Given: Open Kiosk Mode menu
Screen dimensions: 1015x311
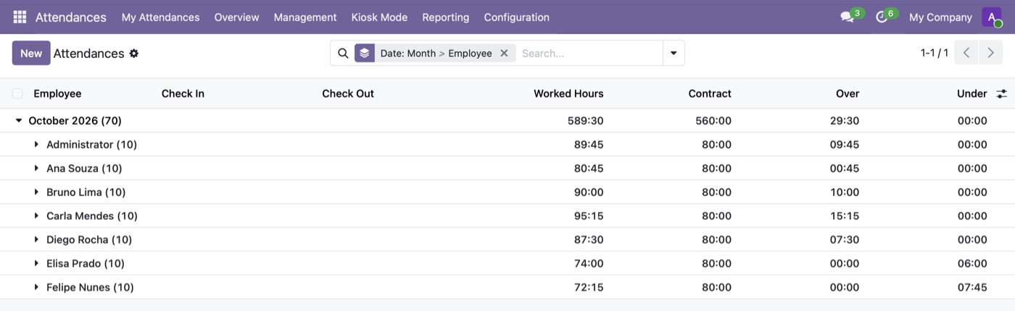Looking at the screenshot, I should [x=379, y=17].
